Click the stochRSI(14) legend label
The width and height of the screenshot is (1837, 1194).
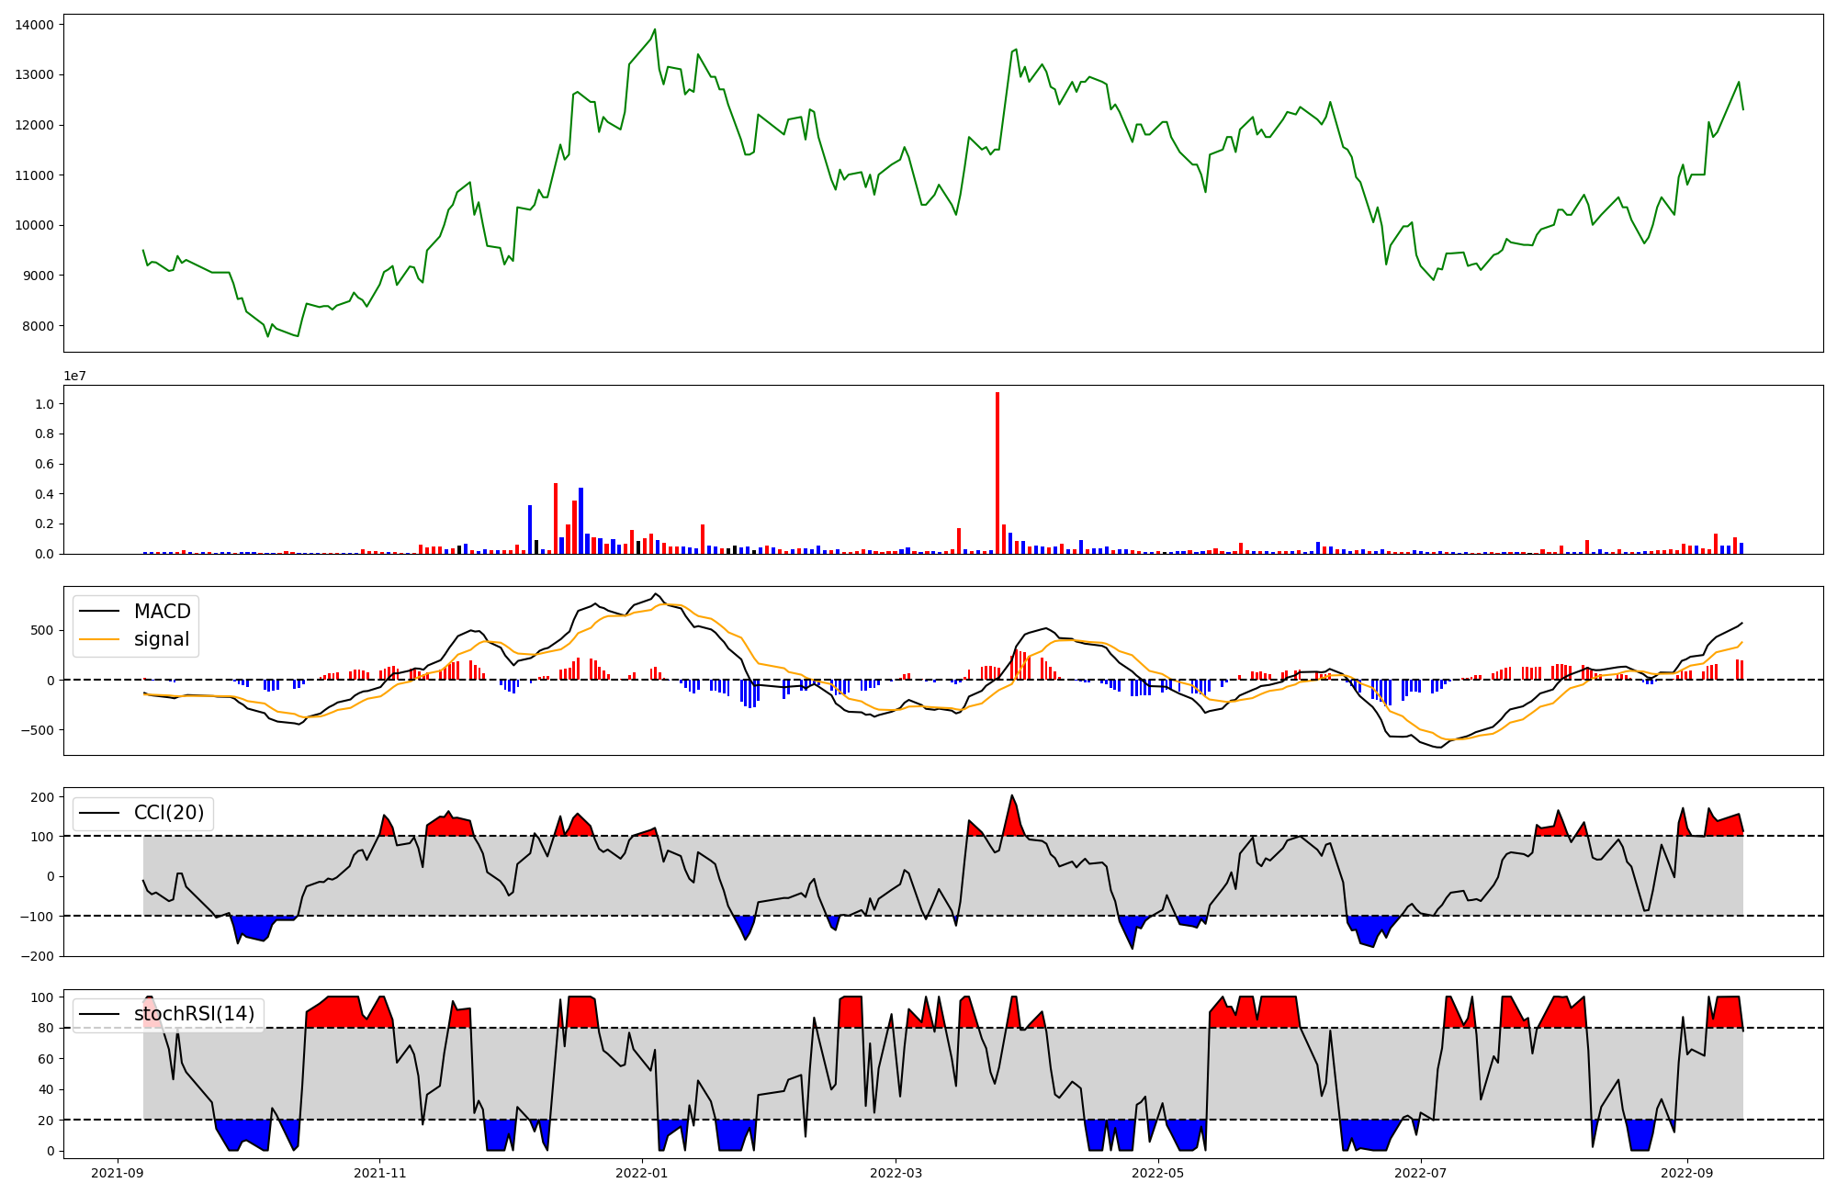194,1014
